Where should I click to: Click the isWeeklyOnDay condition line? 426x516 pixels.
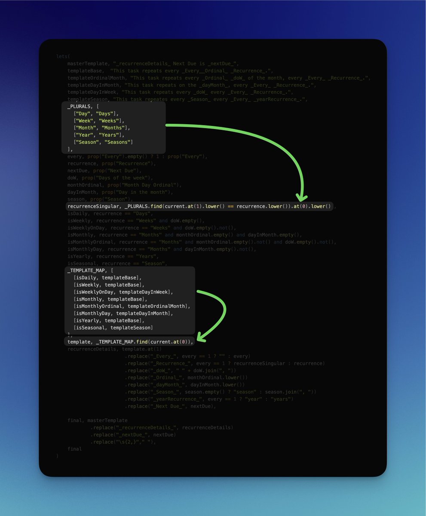pyautogui.click(x=152, y=227)
